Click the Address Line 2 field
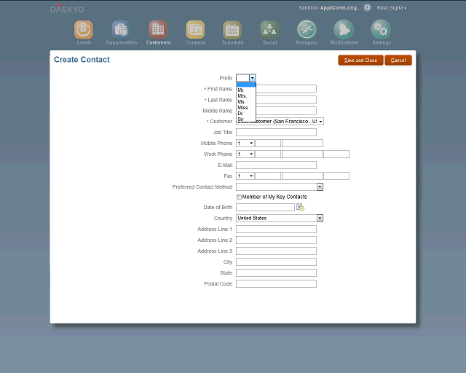 pos(276,240)
